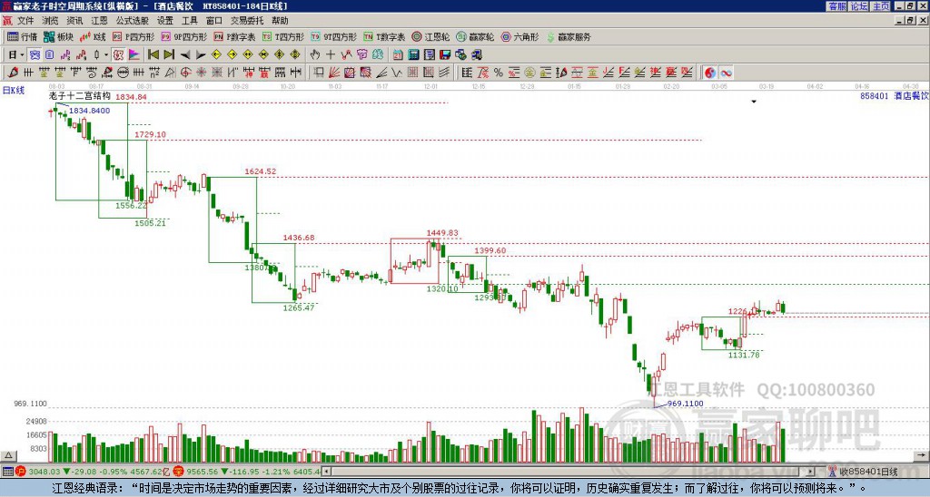Open the 9P四方形 tool
The width and height of the screenshot is (930, 497).
tap(184, 36)
